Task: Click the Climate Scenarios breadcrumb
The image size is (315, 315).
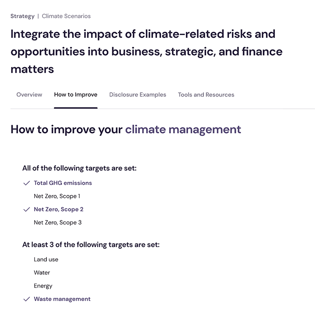Action: pos(66,16)
